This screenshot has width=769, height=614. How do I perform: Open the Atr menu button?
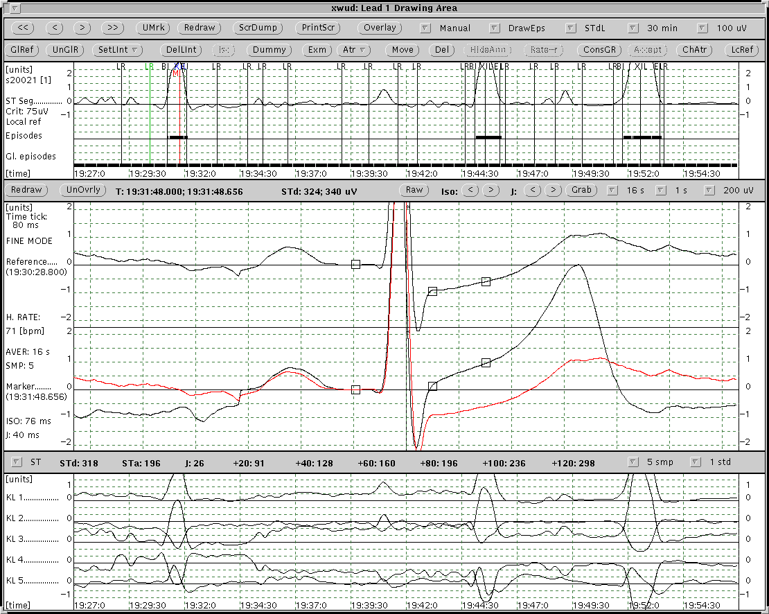tap(354, 50)
